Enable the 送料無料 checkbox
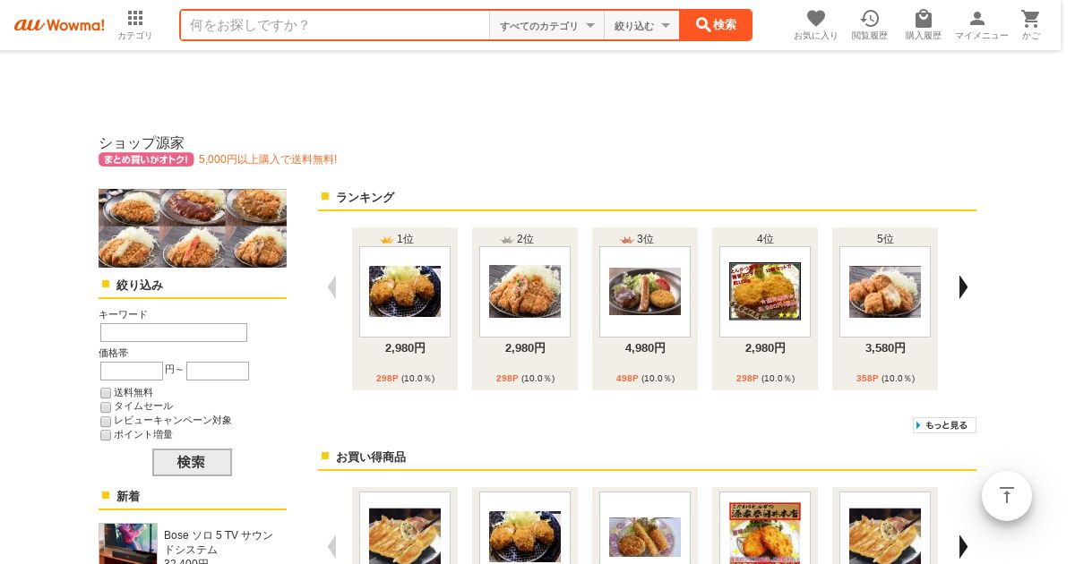This screenshot has height=564, width=1075. [106, 393]
